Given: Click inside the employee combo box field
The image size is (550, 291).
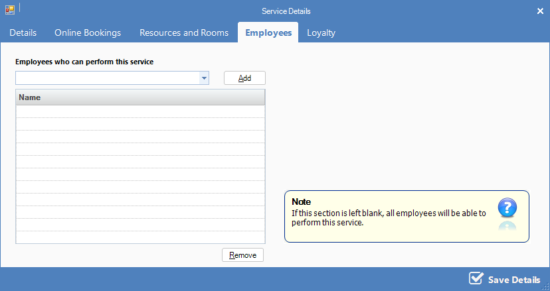Looking at the screenshot, I should 106,78.
